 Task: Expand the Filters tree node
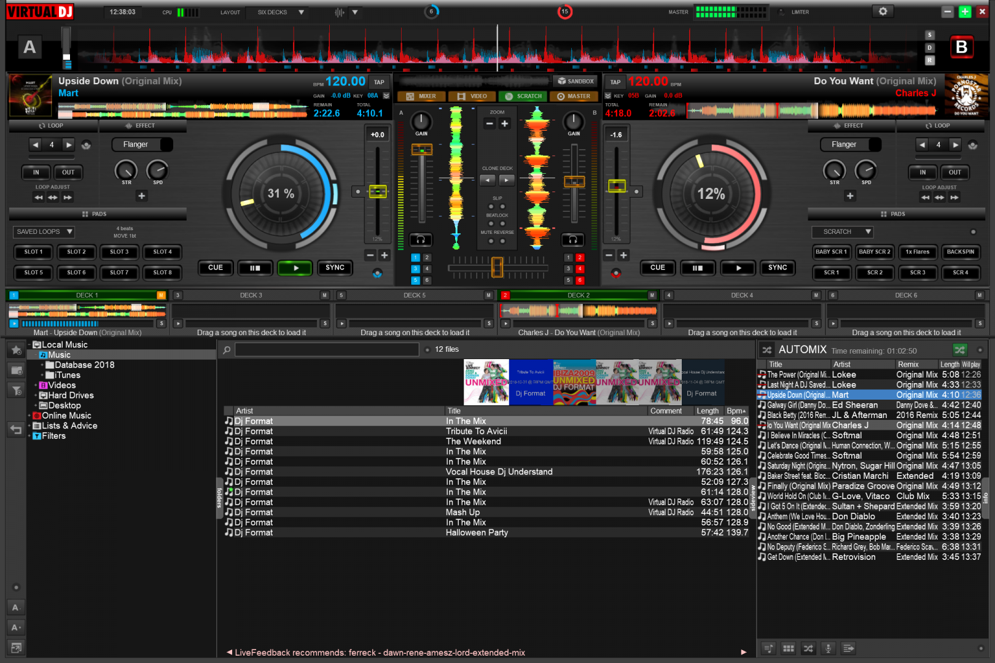click(x=29, y=436)
